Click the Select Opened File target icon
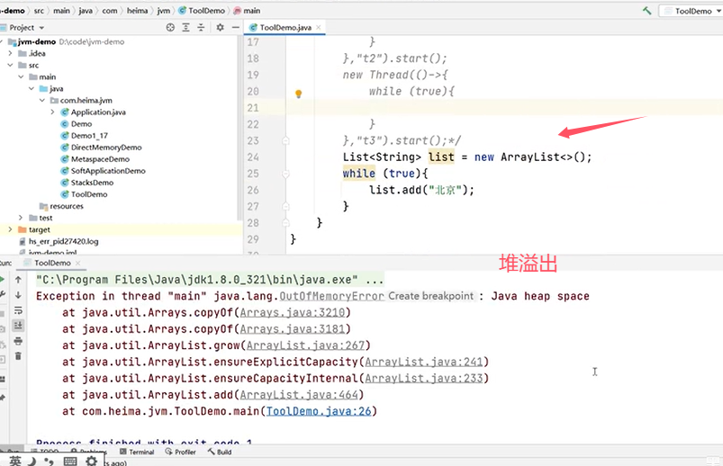 [x=170, y=28]
